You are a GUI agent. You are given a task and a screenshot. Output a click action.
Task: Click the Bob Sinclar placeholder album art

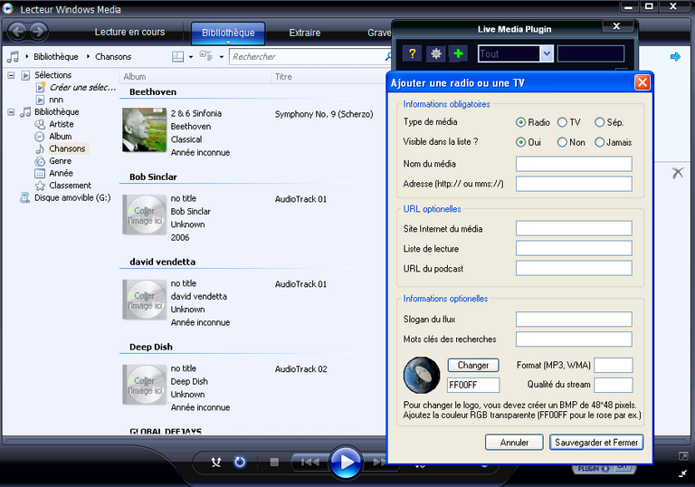[x=145, y=215]
